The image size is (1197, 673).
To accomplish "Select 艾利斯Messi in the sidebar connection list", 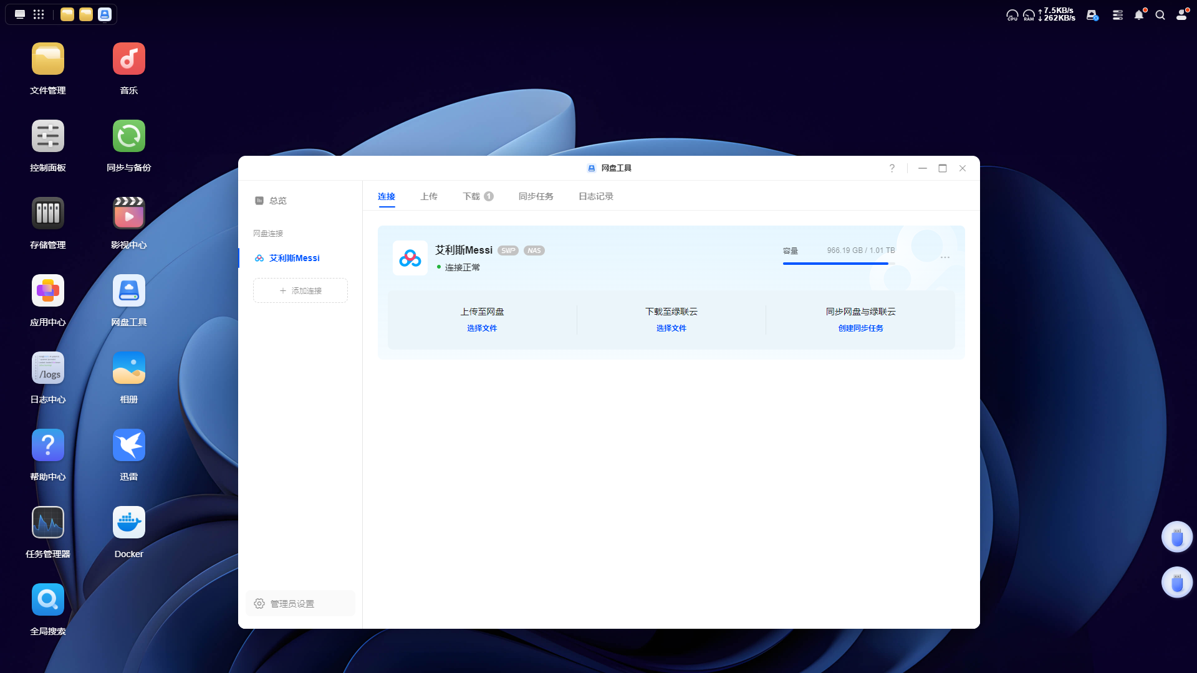I will [294, 258].
